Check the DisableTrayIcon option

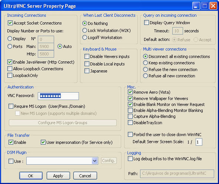(130, 122)
